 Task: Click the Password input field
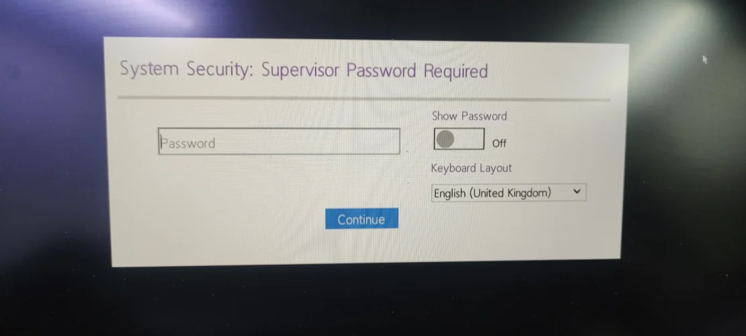click(x=279, y=141)
